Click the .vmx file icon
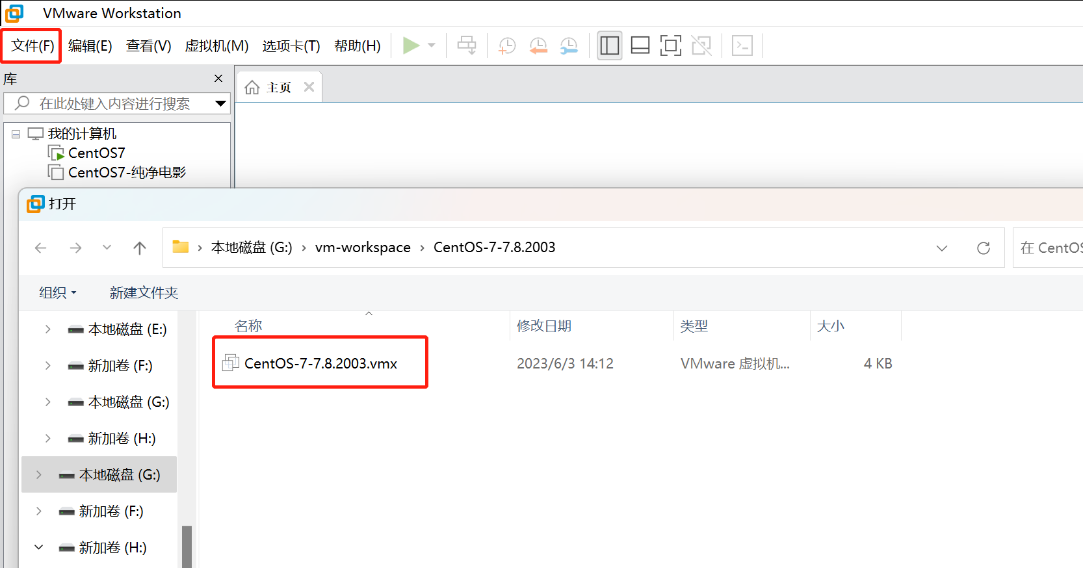 tap(231, 363)
